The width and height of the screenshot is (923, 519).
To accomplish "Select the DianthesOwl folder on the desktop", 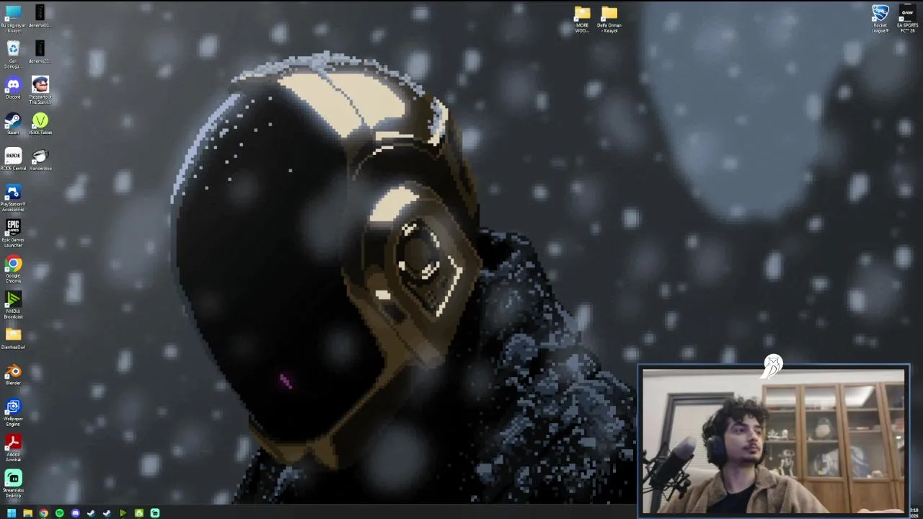I will (x=13, y=334).
